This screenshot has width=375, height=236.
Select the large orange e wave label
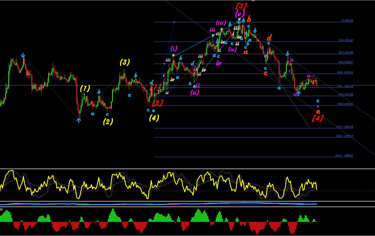pyautogui.click(x=318, y=112)
